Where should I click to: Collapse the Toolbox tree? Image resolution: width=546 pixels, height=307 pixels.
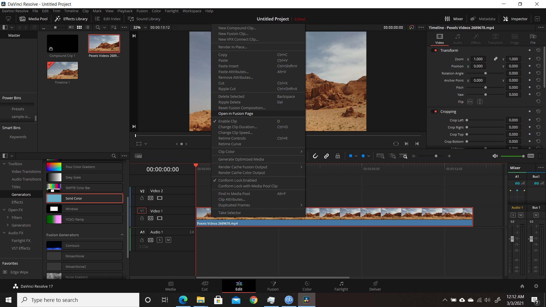(x=4, y=164)
